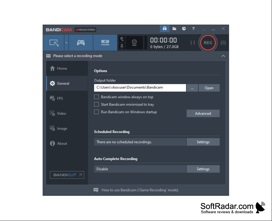Take a screenshot with the camera icon
The width and height of the screenshot is (272, 221).
pyautogui.click(x=223, y=43)
